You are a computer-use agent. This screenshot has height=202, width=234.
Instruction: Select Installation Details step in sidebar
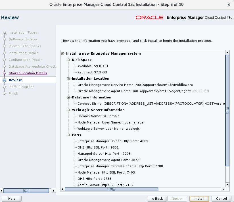click(24, 53)
